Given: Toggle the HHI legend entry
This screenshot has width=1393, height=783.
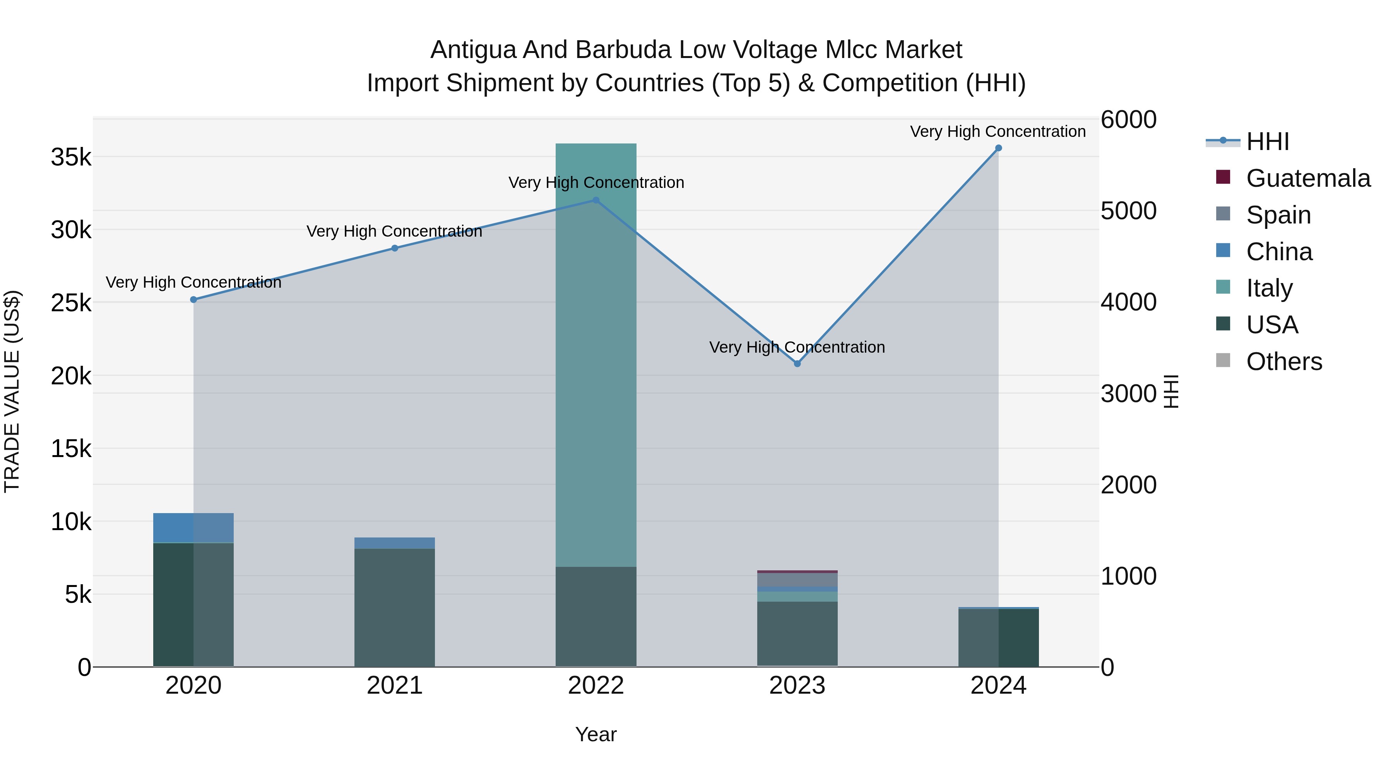Looking at the screenshot, I should point(1248,142).
